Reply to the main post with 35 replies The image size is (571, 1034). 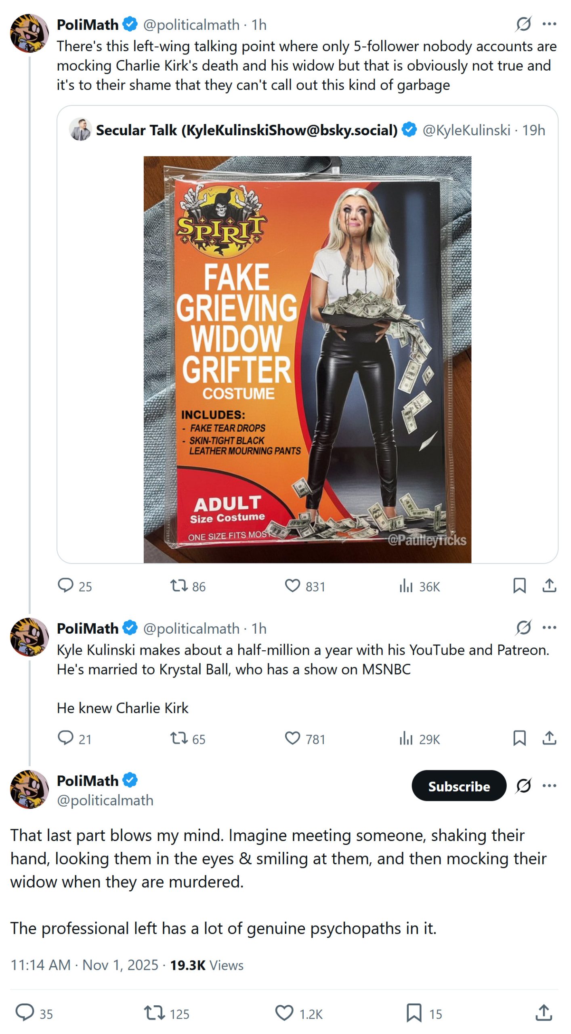click(25, 1013)
